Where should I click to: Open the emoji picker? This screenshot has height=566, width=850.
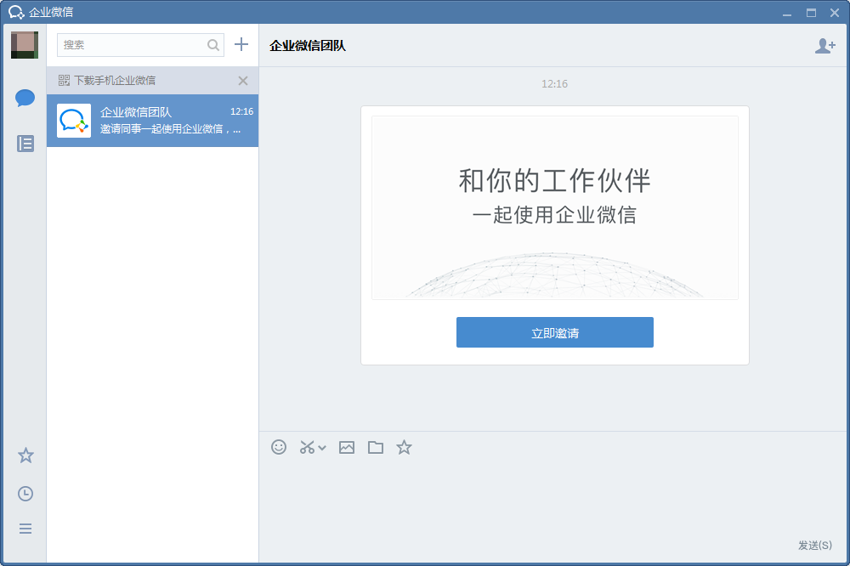[279, 447]
